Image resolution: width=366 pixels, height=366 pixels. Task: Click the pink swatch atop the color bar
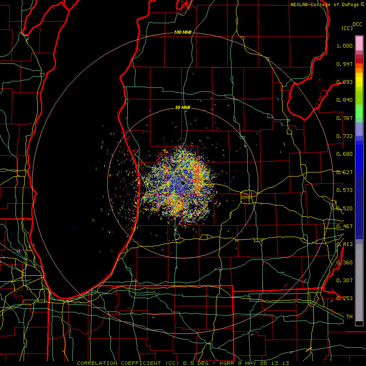359,43
